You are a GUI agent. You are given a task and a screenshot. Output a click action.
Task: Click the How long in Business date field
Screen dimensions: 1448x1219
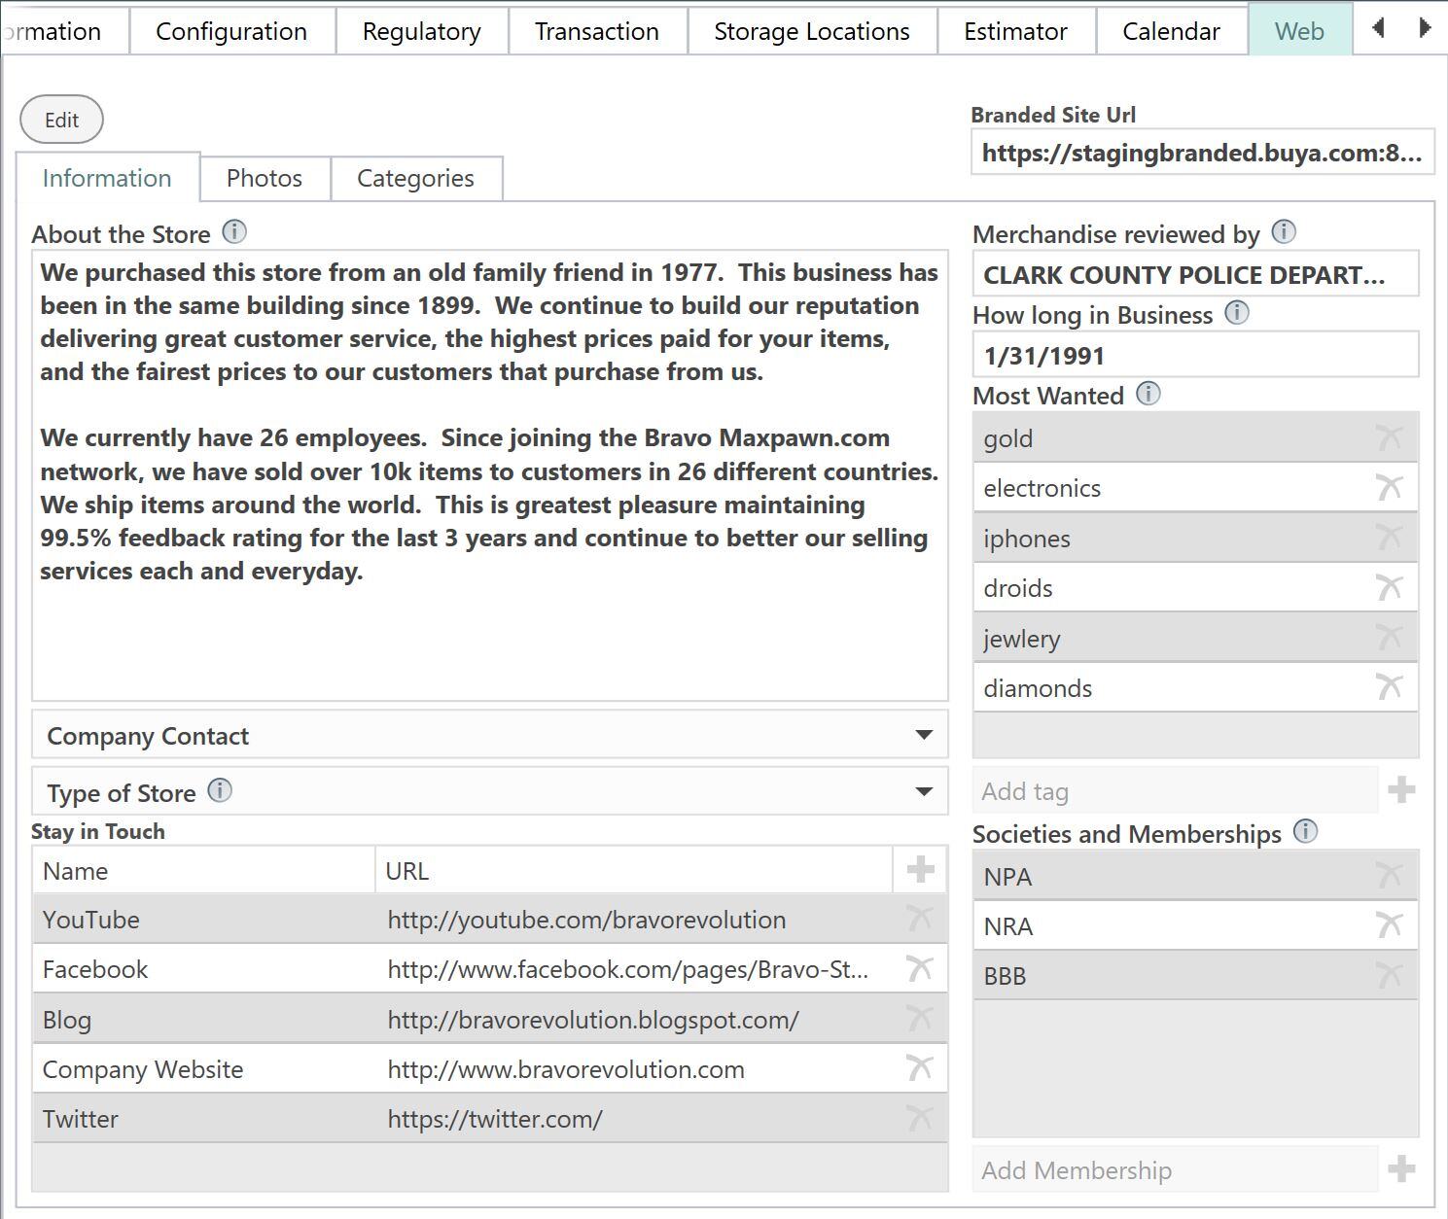[1195, 355]
